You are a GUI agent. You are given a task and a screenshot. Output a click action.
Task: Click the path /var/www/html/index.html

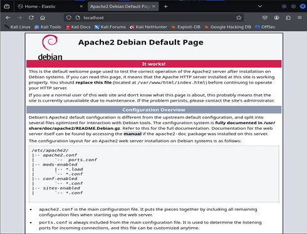[x=171, y=83]
